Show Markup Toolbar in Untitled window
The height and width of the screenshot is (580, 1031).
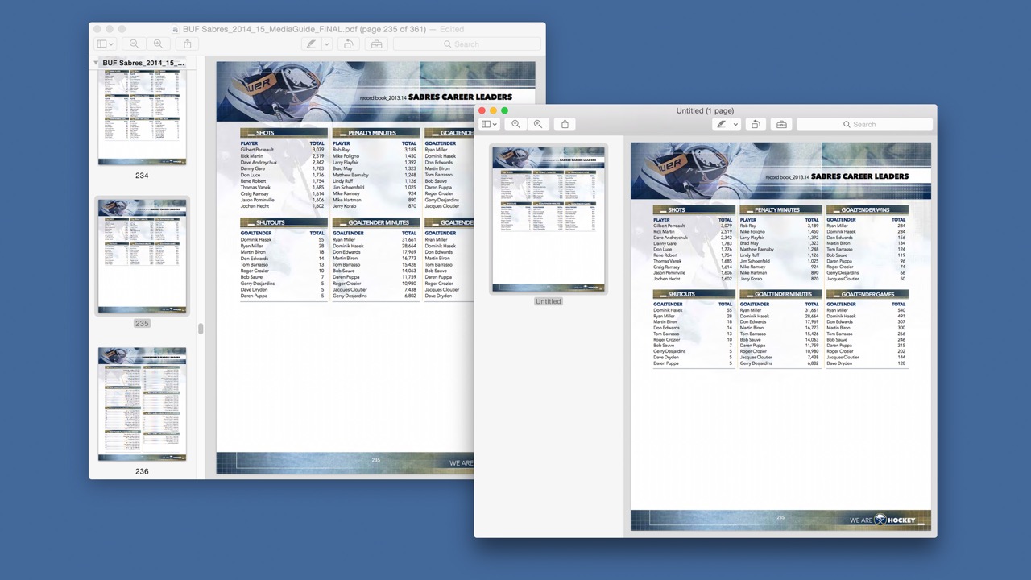780,124
